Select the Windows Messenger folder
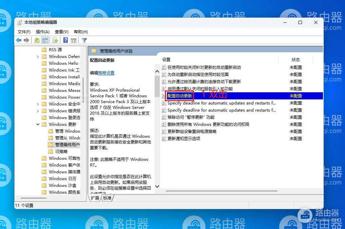Viewport: 345px width, 229px height. (61, 91)
